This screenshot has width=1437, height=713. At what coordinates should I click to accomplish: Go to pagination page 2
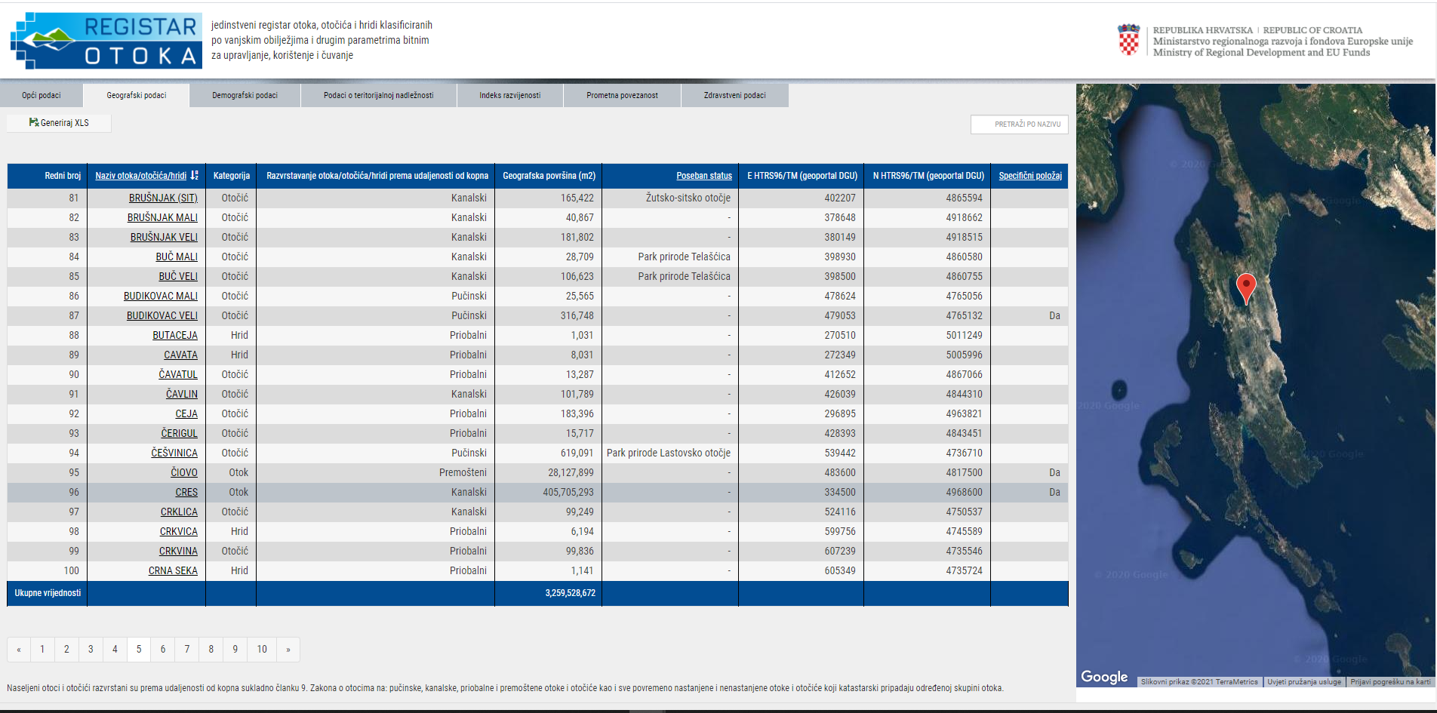click(x=66, y=650)
